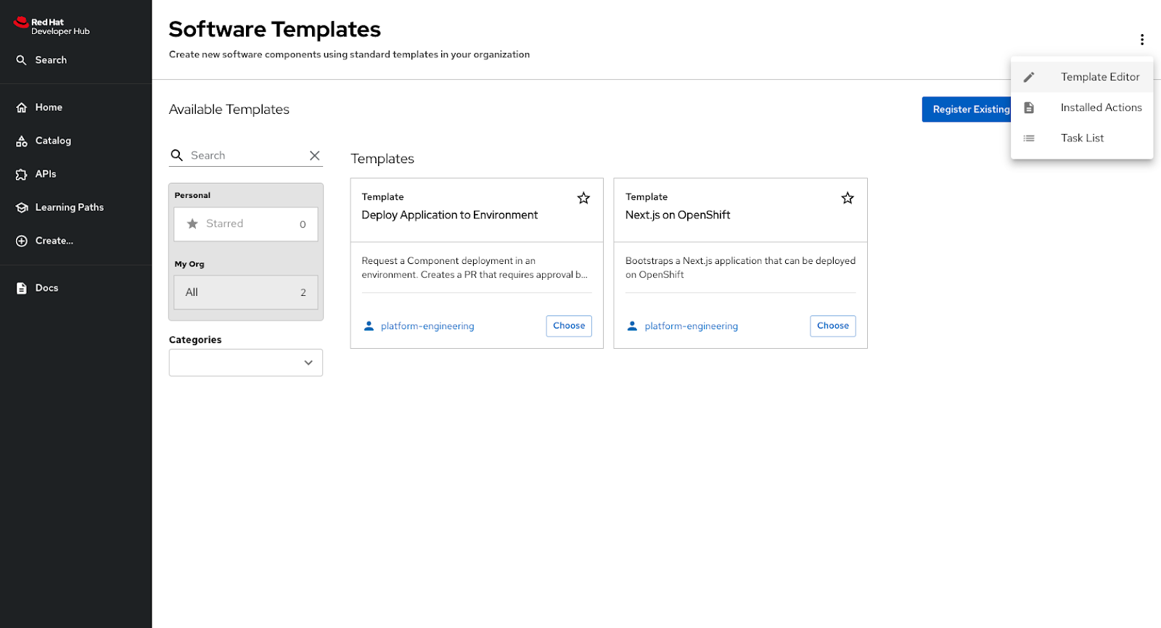Click the APIs puzzle piece icon
Image resolution: width=1161 pixels, height=628 pixels.
(x=22, y=174)
